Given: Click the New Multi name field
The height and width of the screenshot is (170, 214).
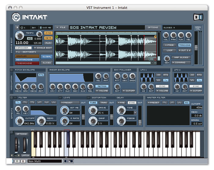Looking at the screenshot, I should pos(44,161).
